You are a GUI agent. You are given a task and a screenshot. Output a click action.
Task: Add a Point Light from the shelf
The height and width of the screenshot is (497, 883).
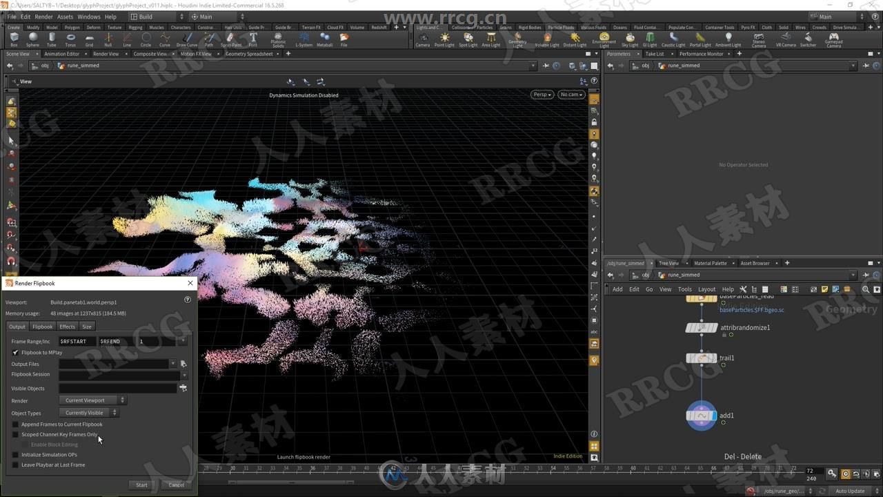coord(444,40)
